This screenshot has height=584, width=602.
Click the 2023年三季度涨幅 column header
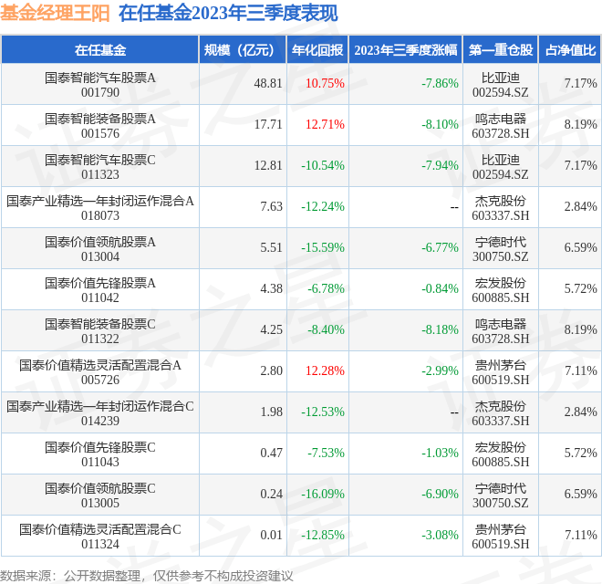coord(405,50)
